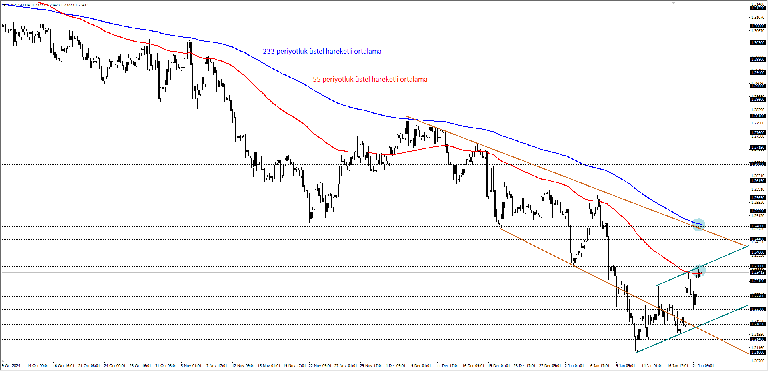Click the '22 Nov 09:01' time axis label
The height and width of the screenshot is (371, 768).
pos(319,366)
